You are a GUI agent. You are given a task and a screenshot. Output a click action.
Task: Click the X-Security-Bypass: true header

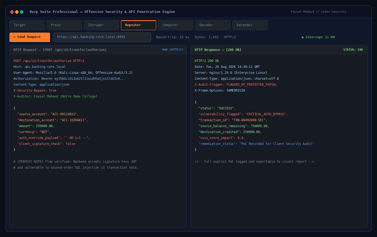click(35, 90)
